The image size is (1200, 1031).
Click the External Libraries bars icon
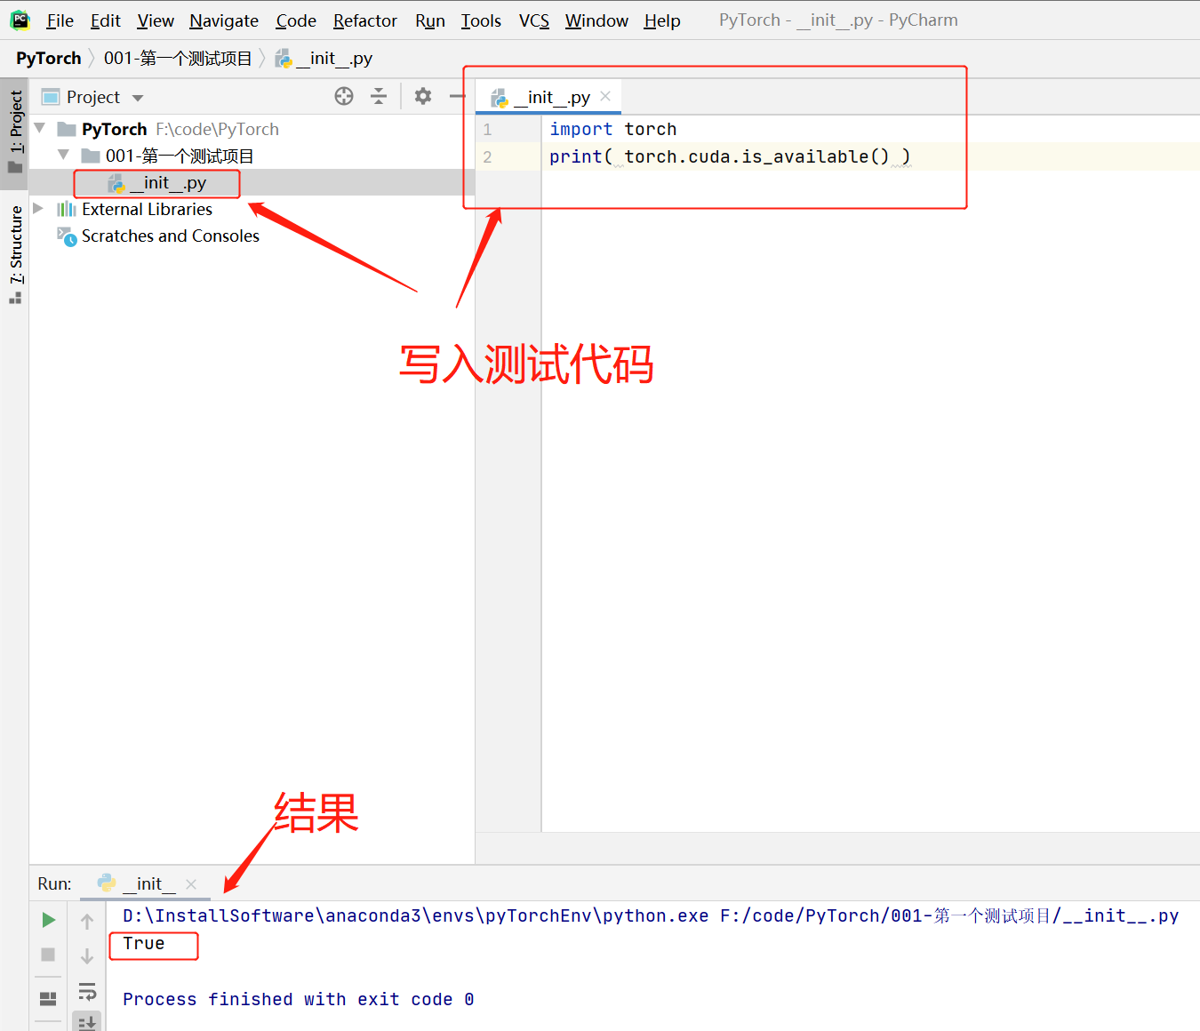[67, 210]
